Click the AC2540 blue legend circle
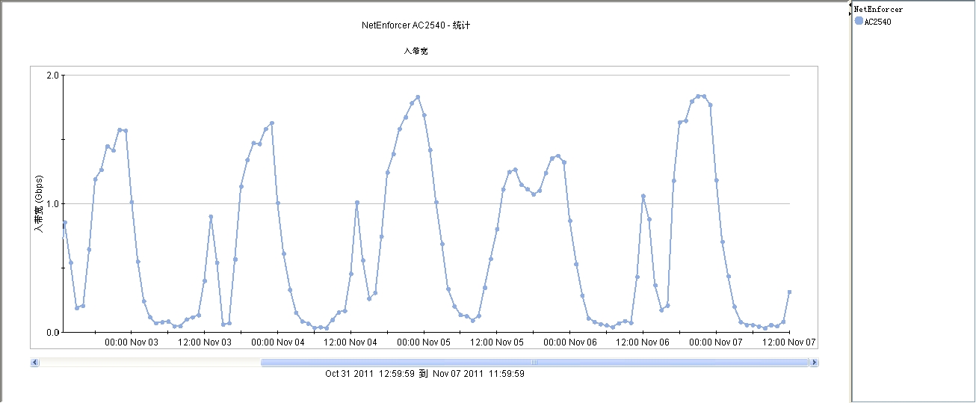 point(859,21)
